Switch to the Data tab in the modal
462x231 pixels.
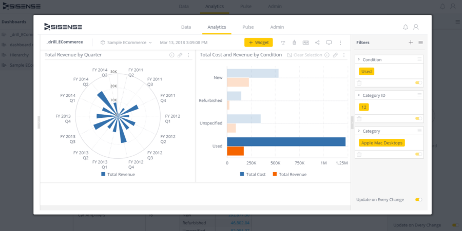point(186,27)
